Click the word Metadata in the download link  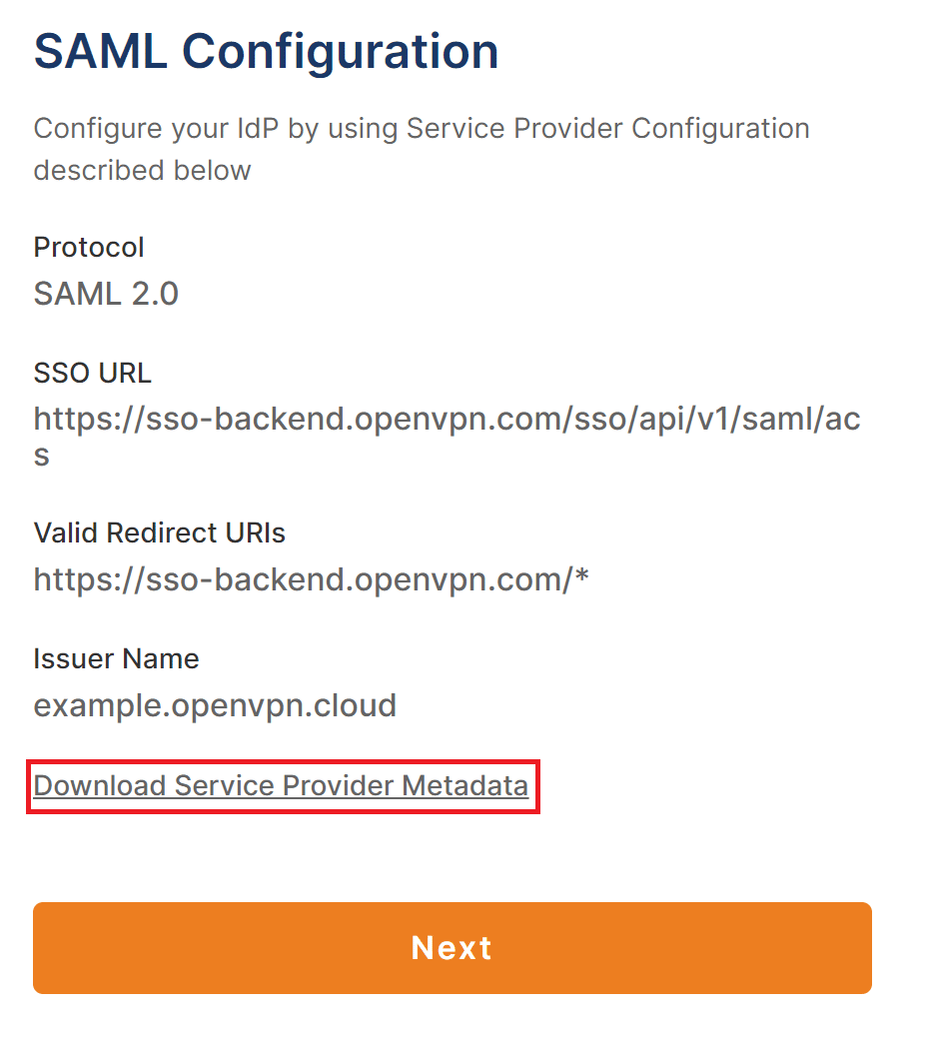[464, 786]
